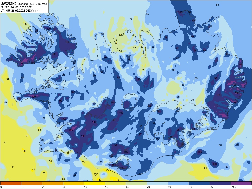Click the '81' humidity value on the map
The image size is (252, 189).
click(6, 102)
